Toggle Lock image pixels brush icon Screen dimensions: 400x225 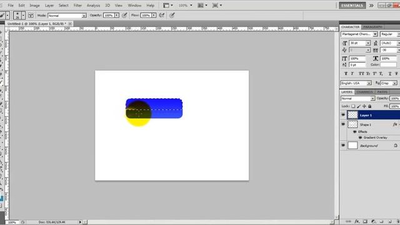point(359,106)
